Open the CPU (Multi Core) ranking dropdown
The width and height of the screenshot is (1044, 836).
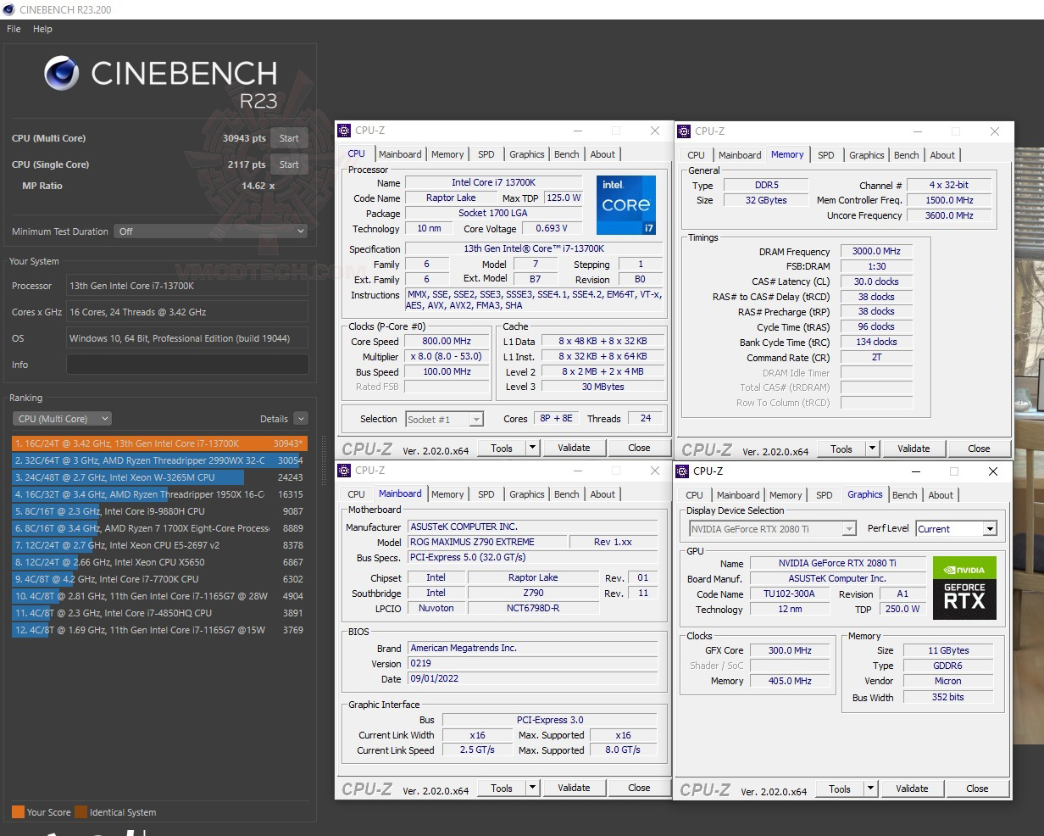[62, 419]
